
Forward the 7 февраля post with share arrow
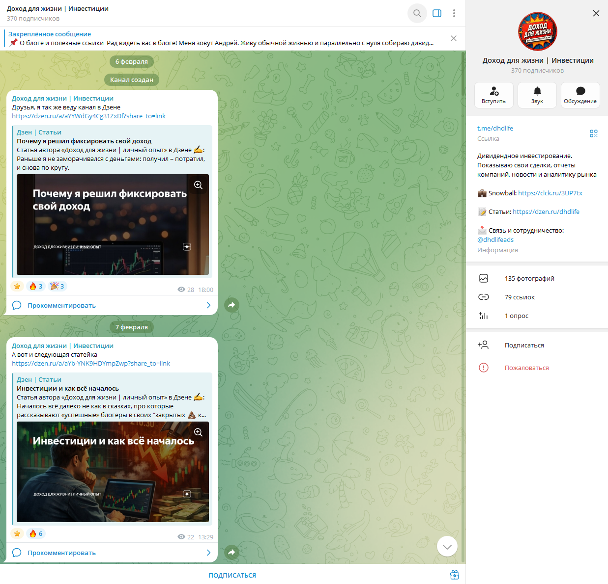(232, 552)
